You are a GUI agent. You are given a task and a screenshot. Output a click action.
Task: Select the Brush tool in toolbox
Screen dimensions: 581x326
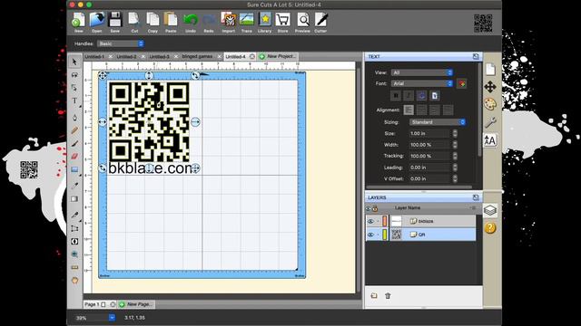(74, 143)
